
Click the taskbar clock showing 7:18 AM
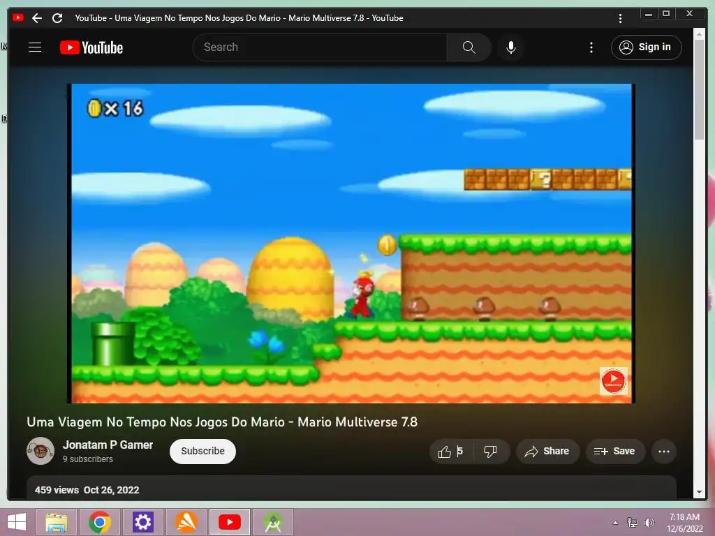pyautogui.click(x=685, y=523)
